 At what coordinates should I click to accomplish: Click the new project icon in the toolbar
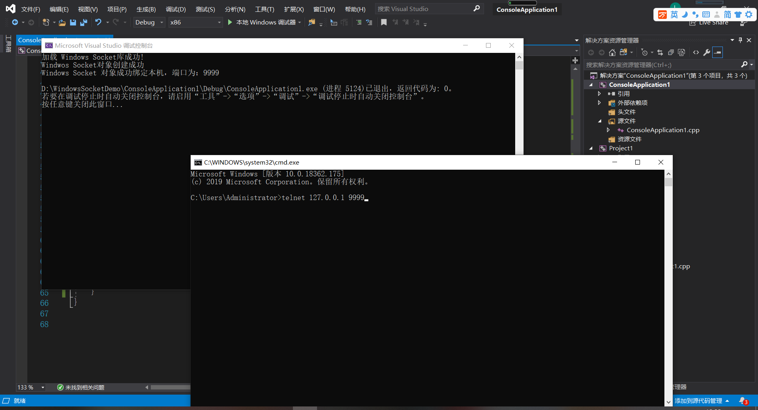click(46, 22)
